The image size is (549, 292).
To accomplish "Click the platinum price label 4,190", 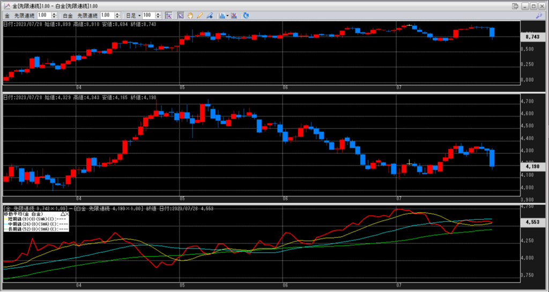I will click(x=532, y=167).
